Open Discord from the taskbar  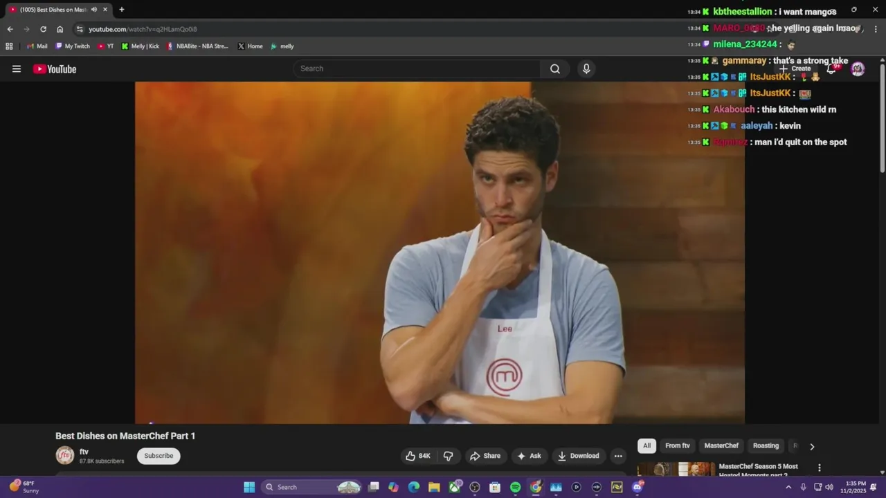(638, 487)
